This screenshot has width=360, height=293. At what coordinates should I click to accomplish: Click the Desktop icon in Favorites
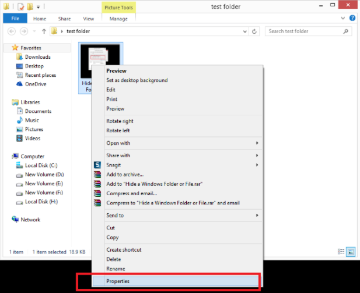(x=19, y=66)
